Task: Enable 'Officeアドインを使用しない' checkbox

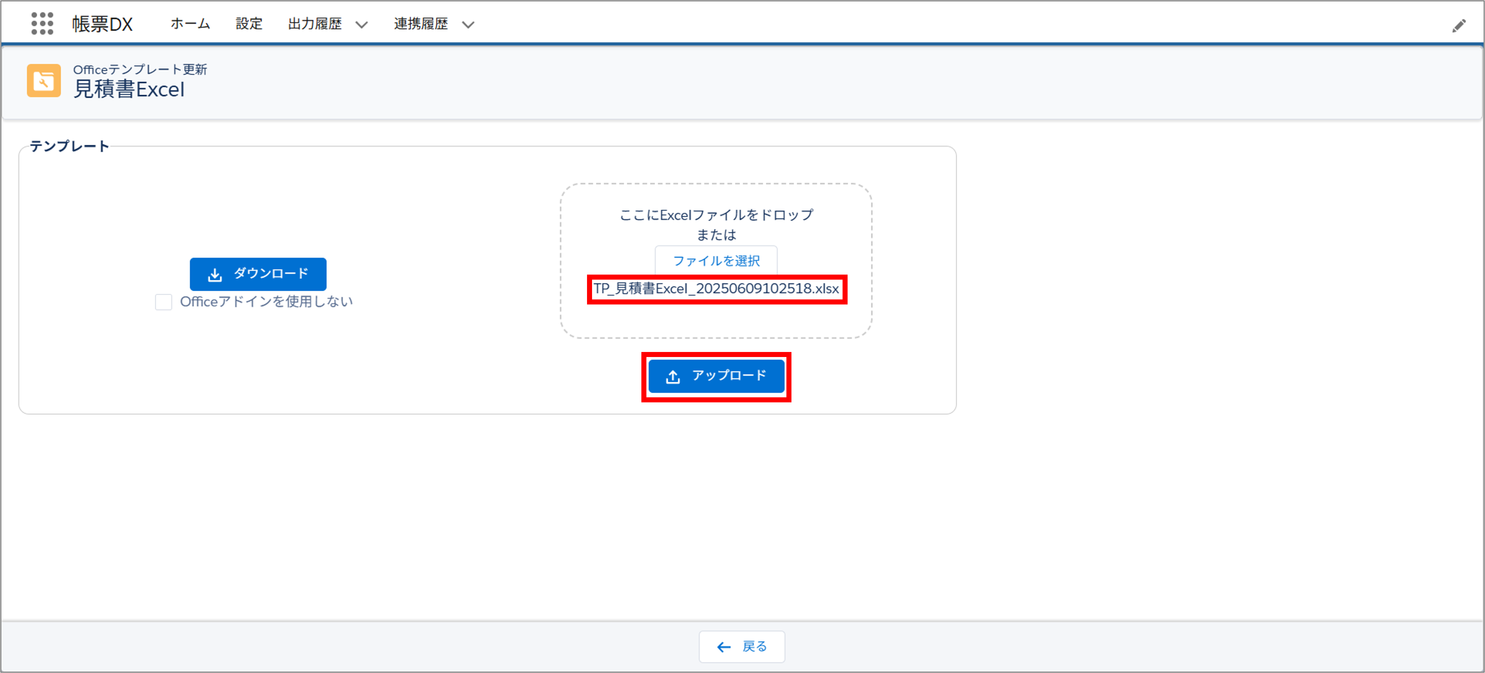Action: point(164,302)
